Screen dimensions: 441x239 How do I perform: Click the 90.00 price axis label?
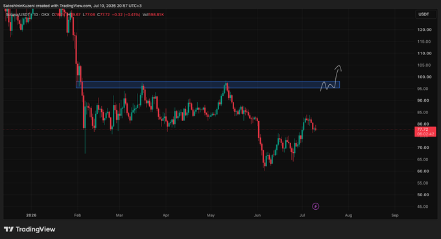click(423, 100)
